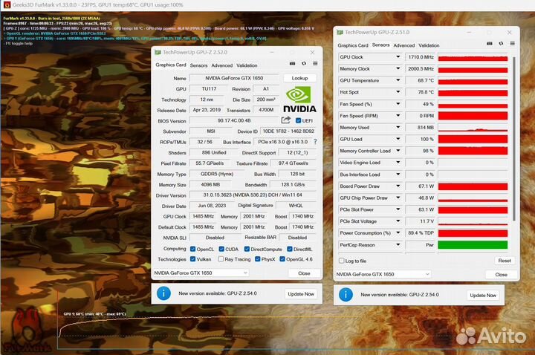The height and width of the screenshot is (355, 535).
Task: Click the NVIDIA logo in GPU-Z
Action: coord(299,100)
